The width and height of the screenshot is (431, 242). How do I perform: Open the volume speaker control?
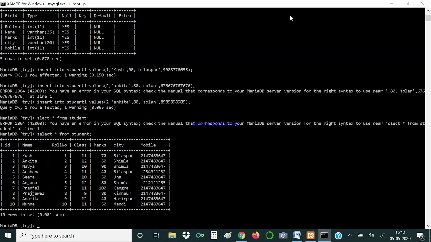tap(371, 235)
